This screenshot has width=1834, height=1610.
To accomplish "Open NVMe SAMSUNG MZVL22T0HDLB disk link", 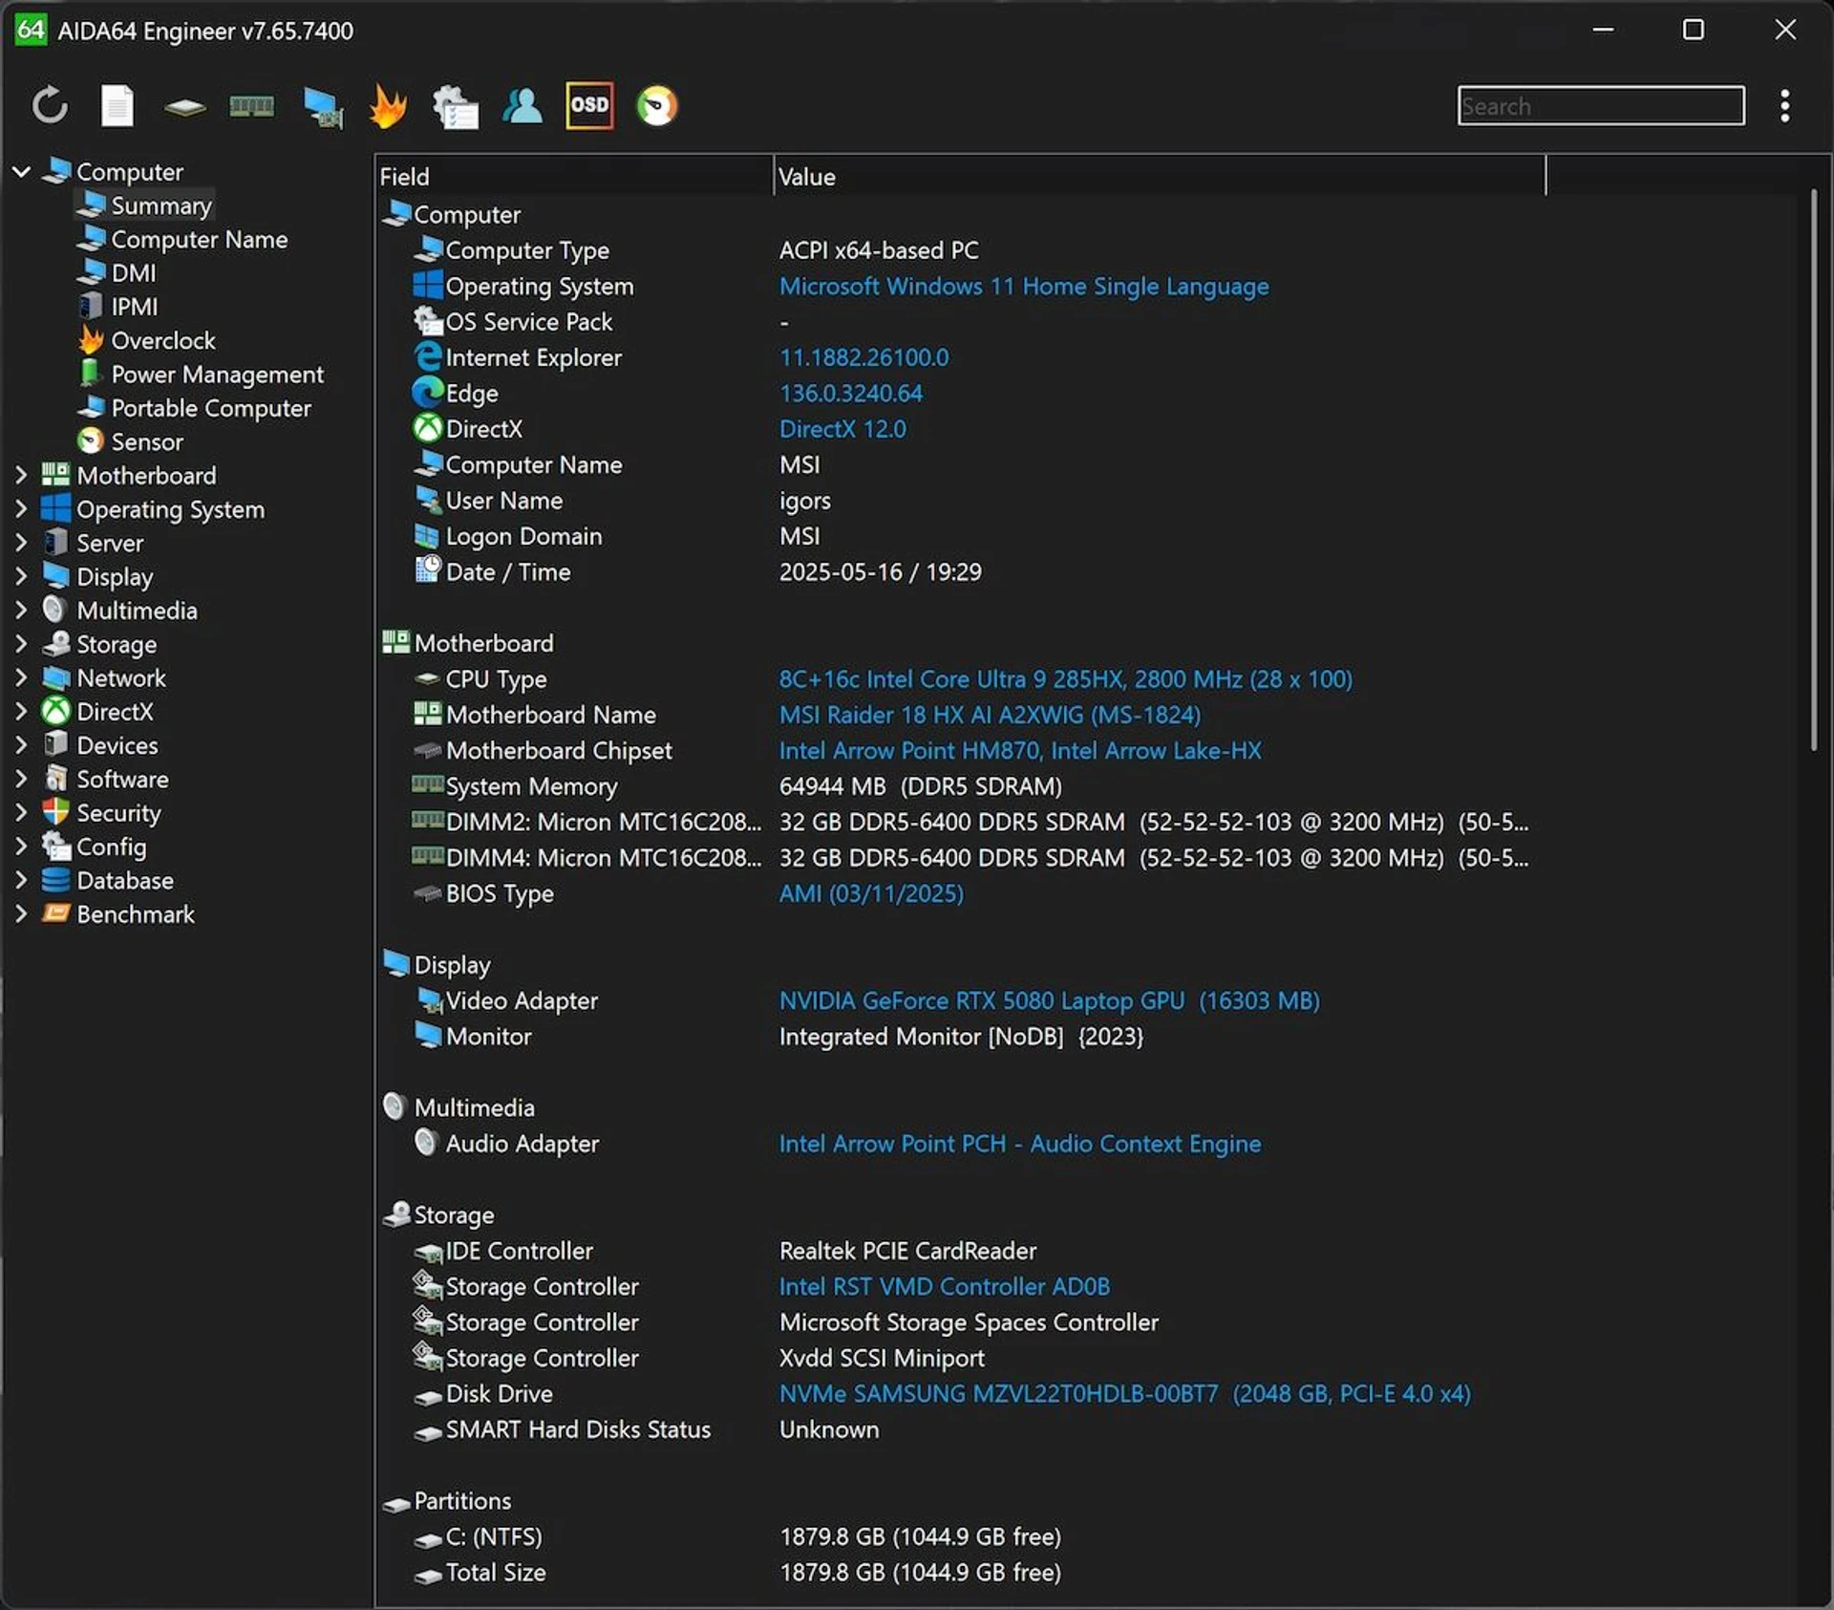I will coord(1124,1393).
